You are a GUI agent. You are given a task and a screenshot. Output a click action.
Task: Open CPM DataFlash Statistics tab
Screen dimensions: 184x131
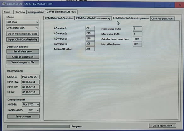click(x=59, y=18)
